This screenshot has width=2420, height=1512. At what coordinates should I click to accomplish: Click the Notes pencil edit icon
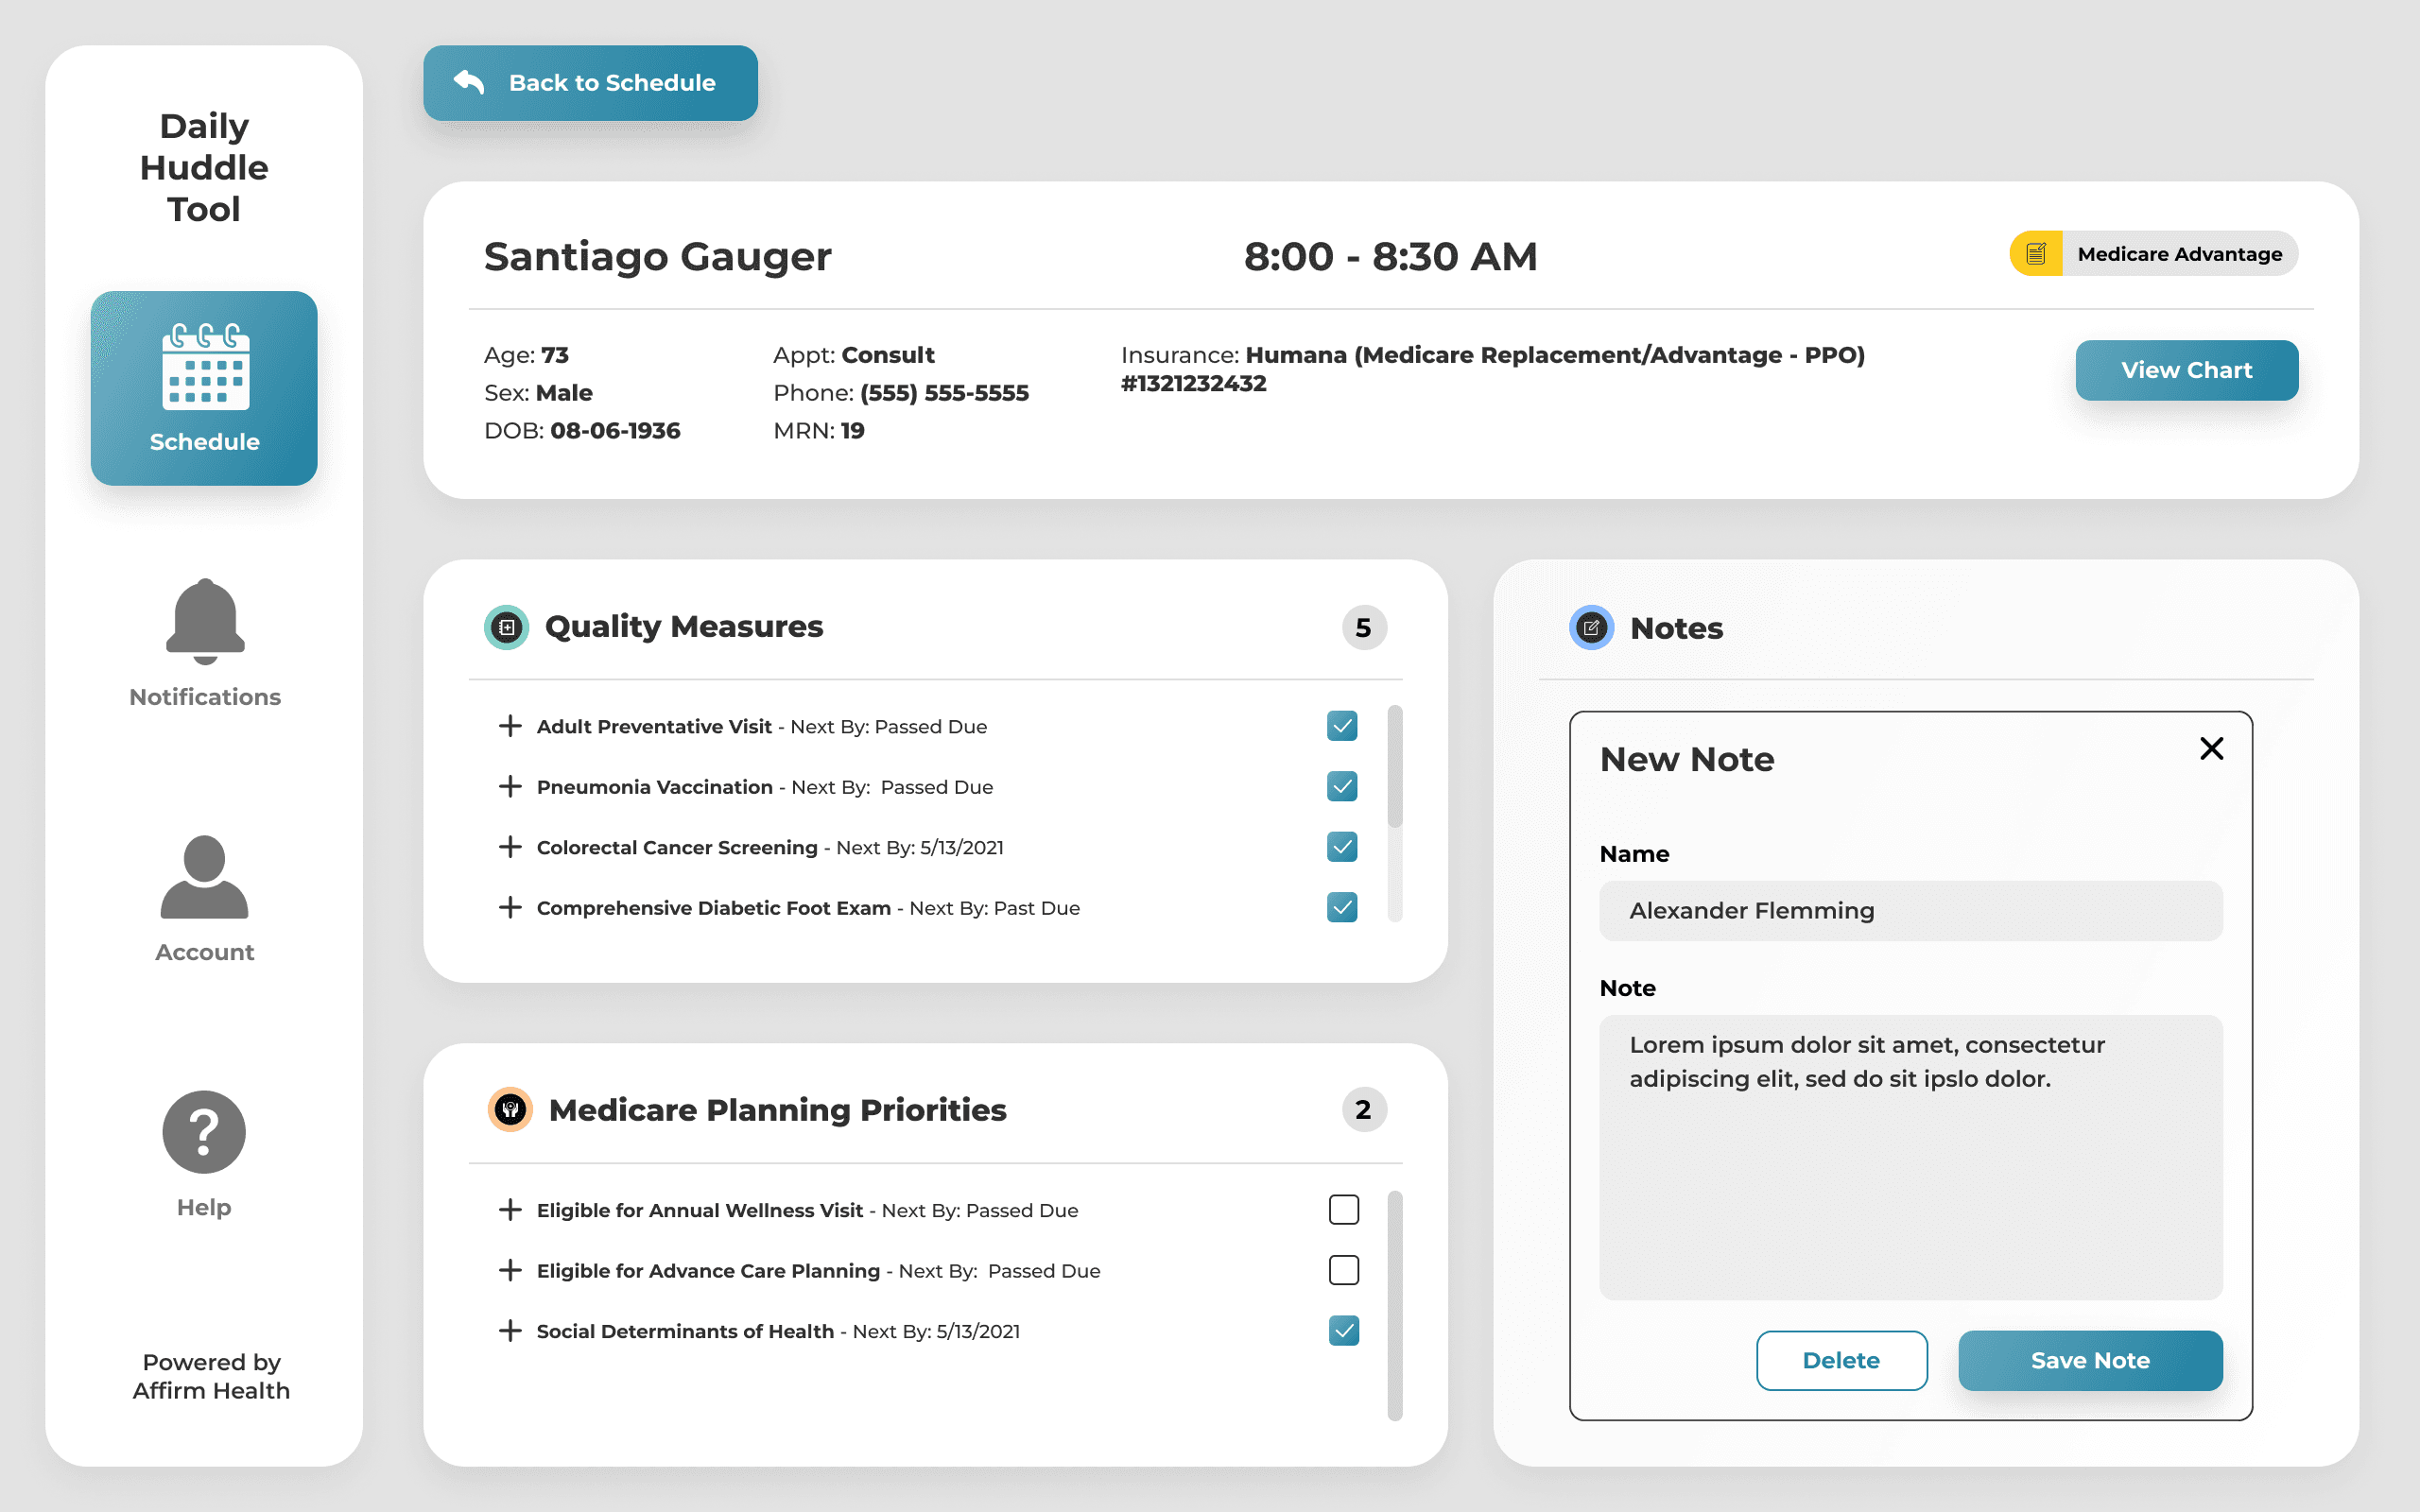[x=1591, y=627]
